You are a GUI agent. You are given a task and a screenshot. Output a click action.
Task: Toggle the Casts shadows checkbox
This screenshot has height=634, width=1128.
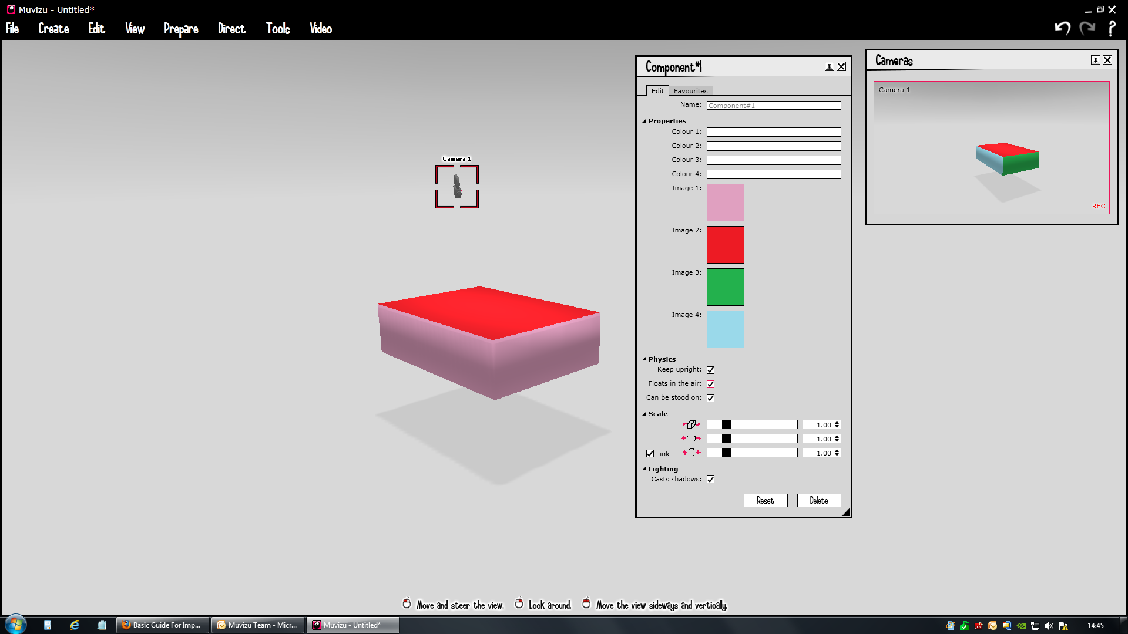pos(710,480)
